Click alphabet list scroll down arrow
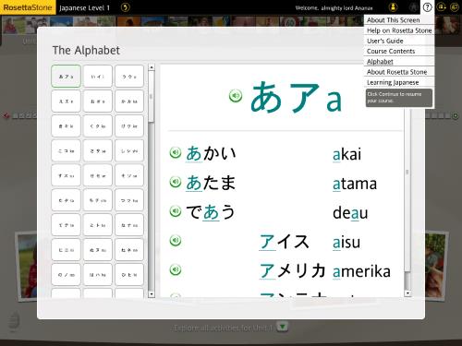This screenshot has height=346, width=462. pos(152,294)
